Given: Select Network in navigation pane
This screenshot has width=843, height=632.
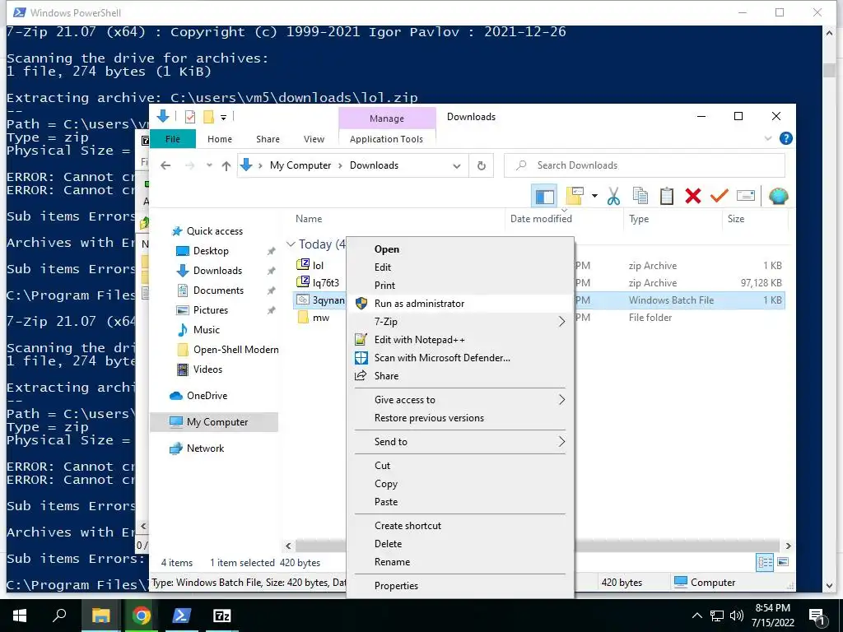Looking at the screenshot, I should [x=205, y=448].
